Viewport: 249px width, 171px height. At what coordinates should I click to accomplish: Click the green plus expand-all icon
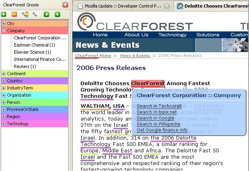4,14
